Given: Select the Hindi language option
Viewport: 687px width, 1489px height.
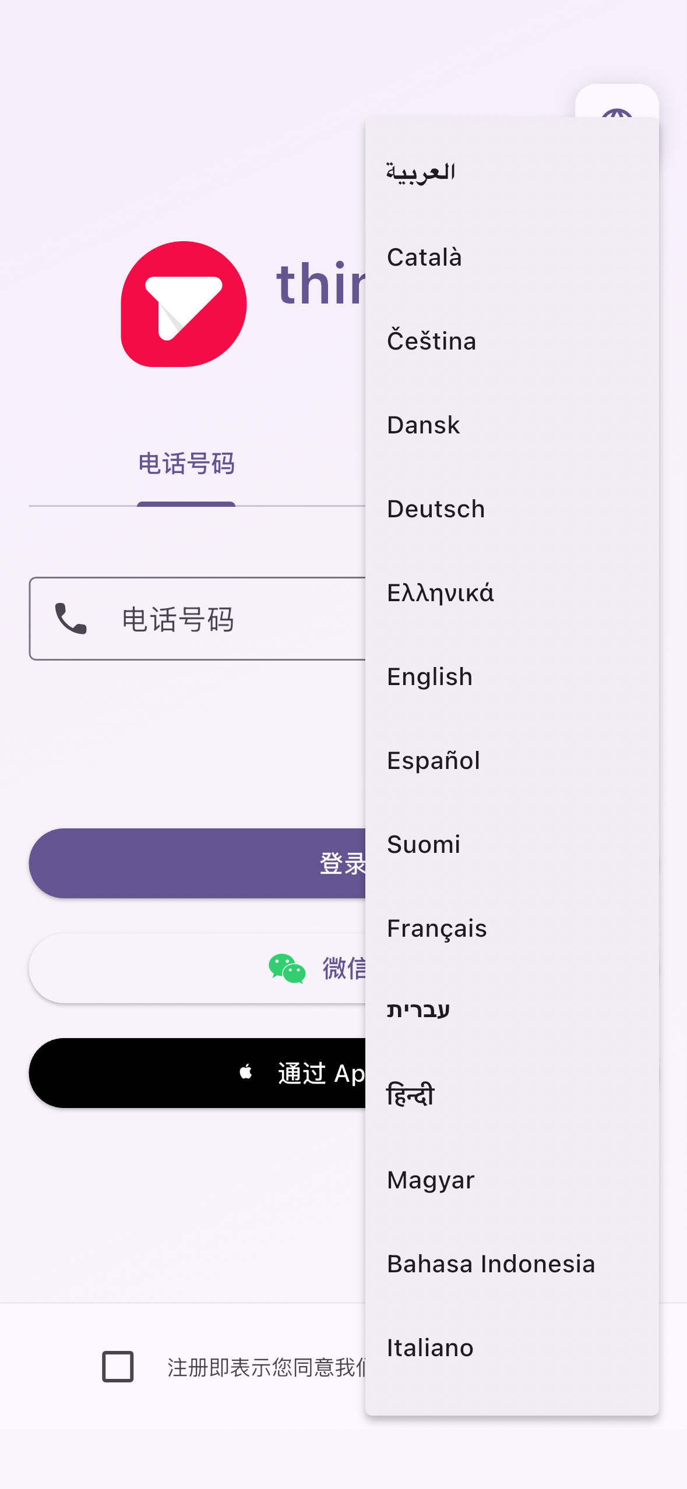Looking at the screenshot, I should 512,1095.
